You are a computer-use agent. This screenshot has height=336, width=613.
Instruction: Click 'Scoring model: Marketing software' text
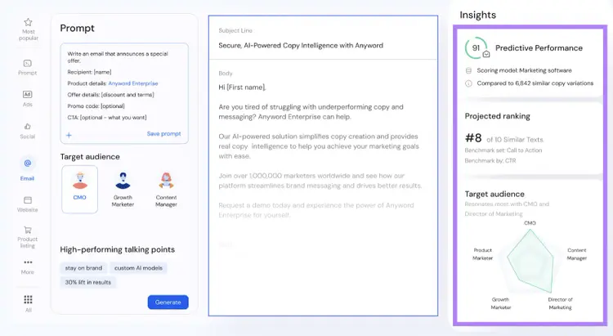524,70
